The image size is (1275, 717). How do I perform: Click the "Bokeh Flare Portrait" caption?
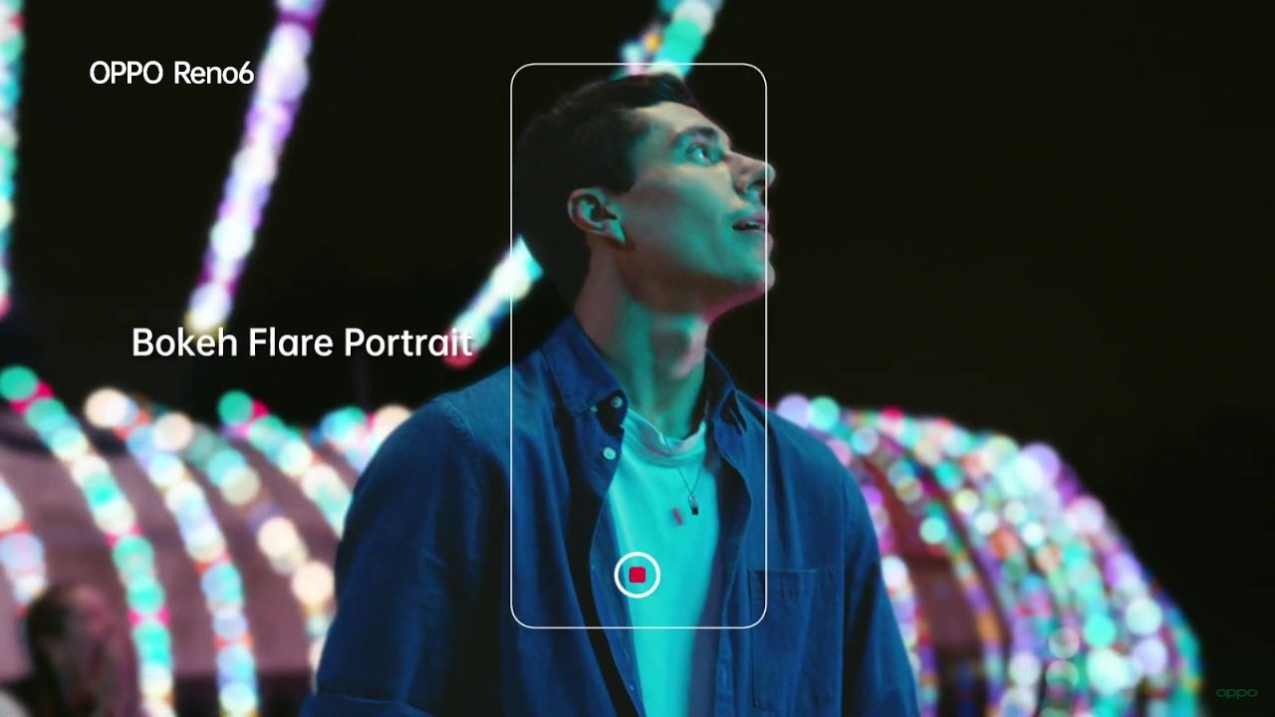(302, 343)
